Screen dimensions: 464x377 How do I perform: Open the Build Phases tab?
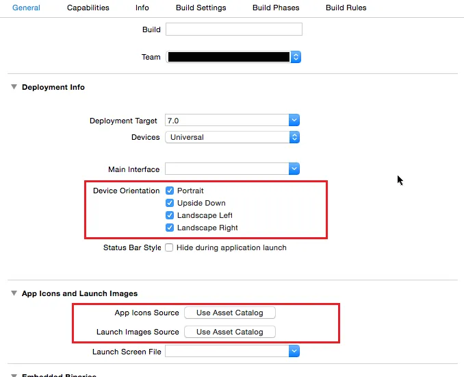pyautogui.click(x=276, y=8)
